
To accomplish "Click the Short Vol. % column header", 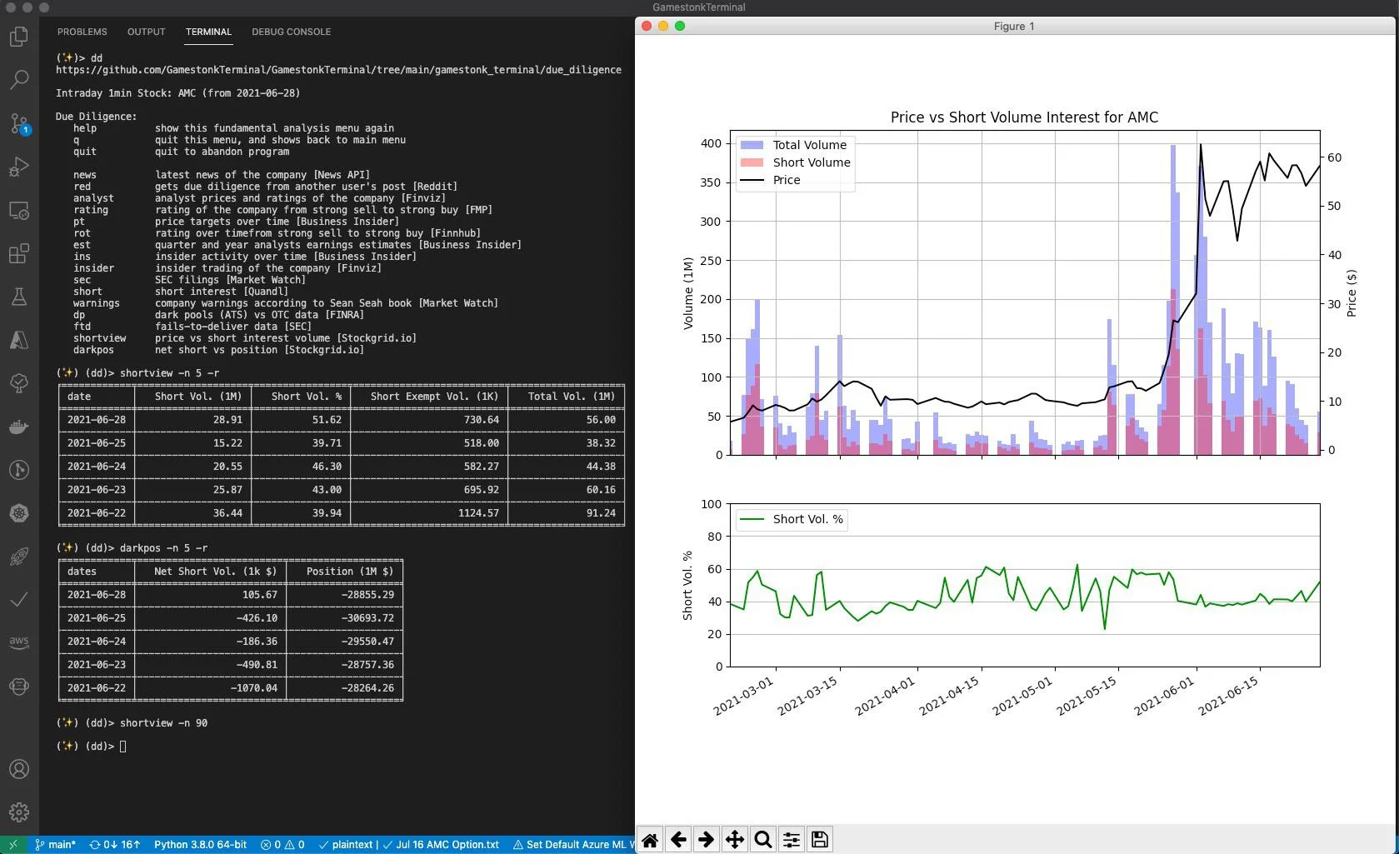I will click(x=306, y=397).
